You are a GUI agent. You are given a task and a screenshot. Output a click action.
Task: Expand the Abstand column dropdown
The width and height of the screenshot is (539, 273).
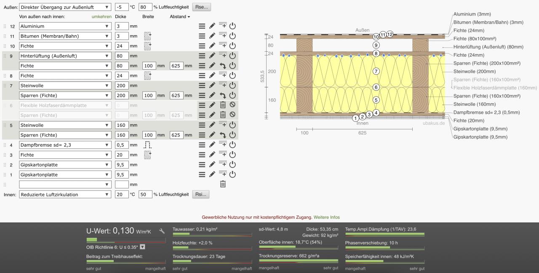point(180,17)
